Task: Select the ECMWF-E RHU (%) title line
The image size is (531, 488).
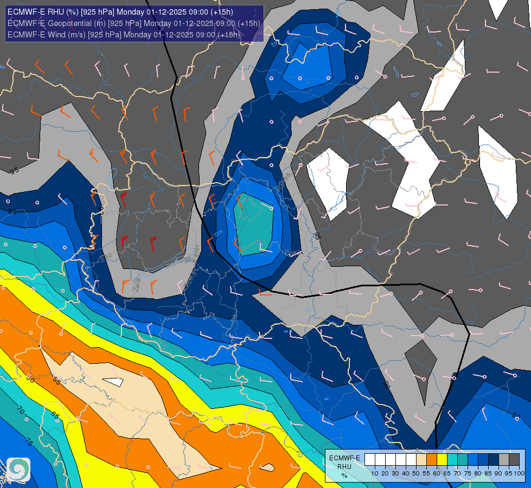Action: coord(120,12)
